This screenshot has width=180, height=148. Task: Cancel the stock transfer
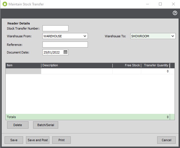pyautogui.click(x=166, y=140)
